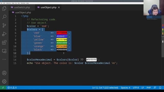Screen dimensions: 164x92
Task: Click the <?php opening tag
Action: click(x=25, y=16)
